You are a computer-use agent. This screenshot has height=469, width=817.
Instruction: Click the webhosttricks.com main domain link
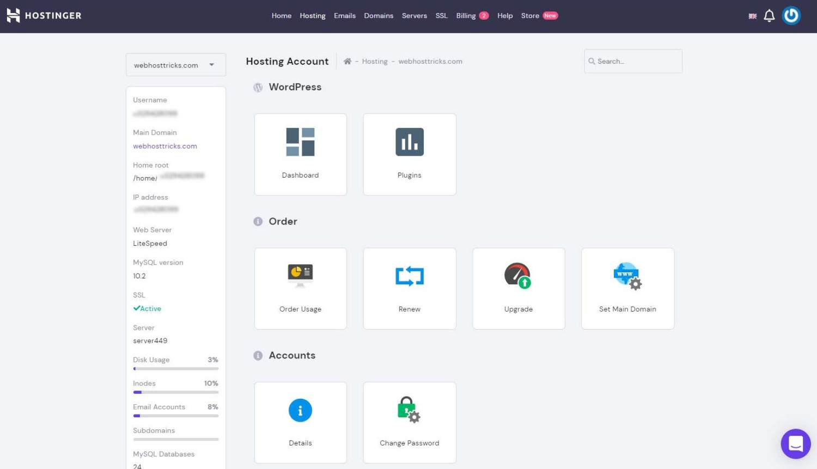click(x=165, y=146)
